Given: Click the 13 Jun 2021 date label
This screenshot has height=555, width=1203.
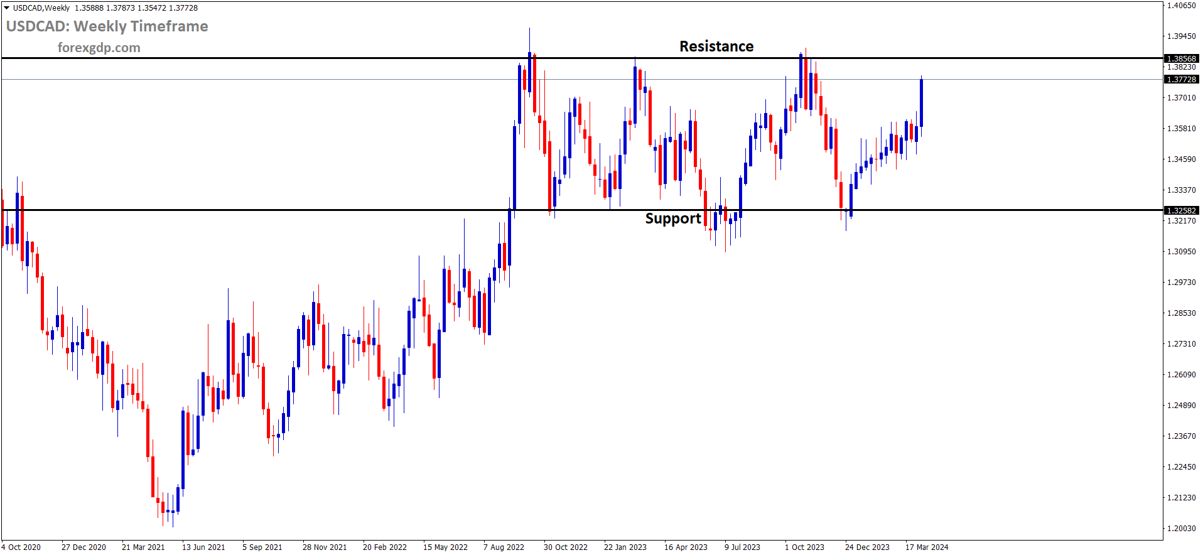Looking at the screenshot, I should [203, 547].
